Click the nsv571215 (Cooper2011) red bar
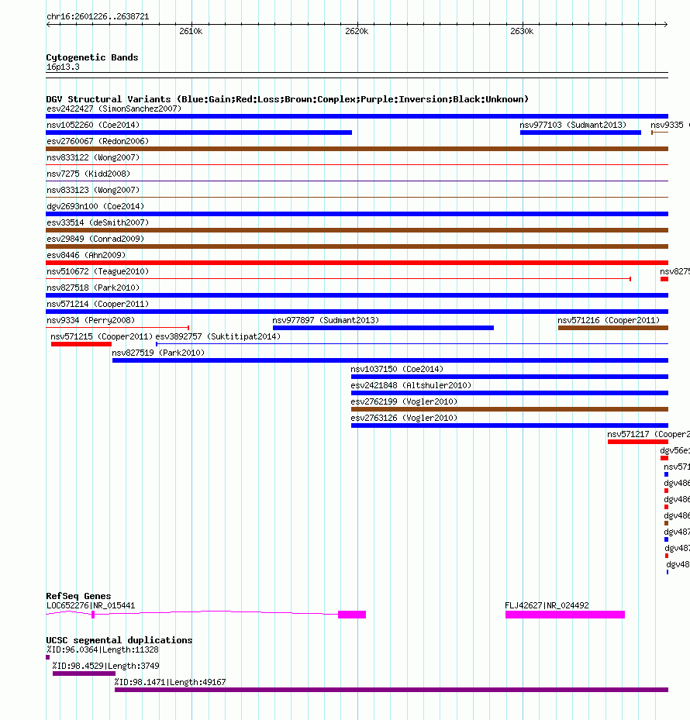The image size is (690, 720). [x=81, y=344]
